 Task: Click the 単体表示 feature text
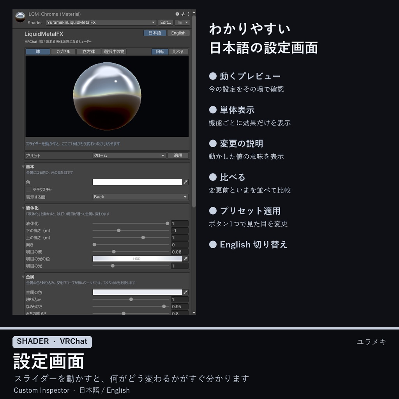tap(237, 110)
